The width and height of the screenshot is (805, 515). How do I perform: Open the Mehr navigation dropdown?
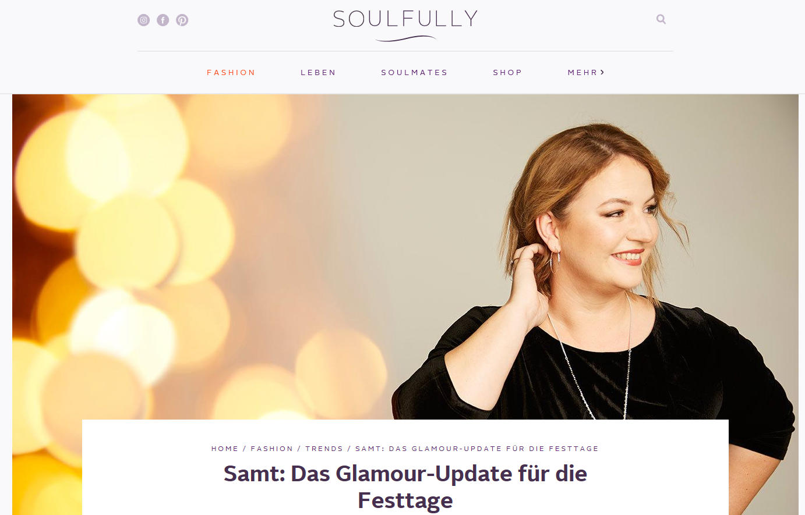pos(586,73)
